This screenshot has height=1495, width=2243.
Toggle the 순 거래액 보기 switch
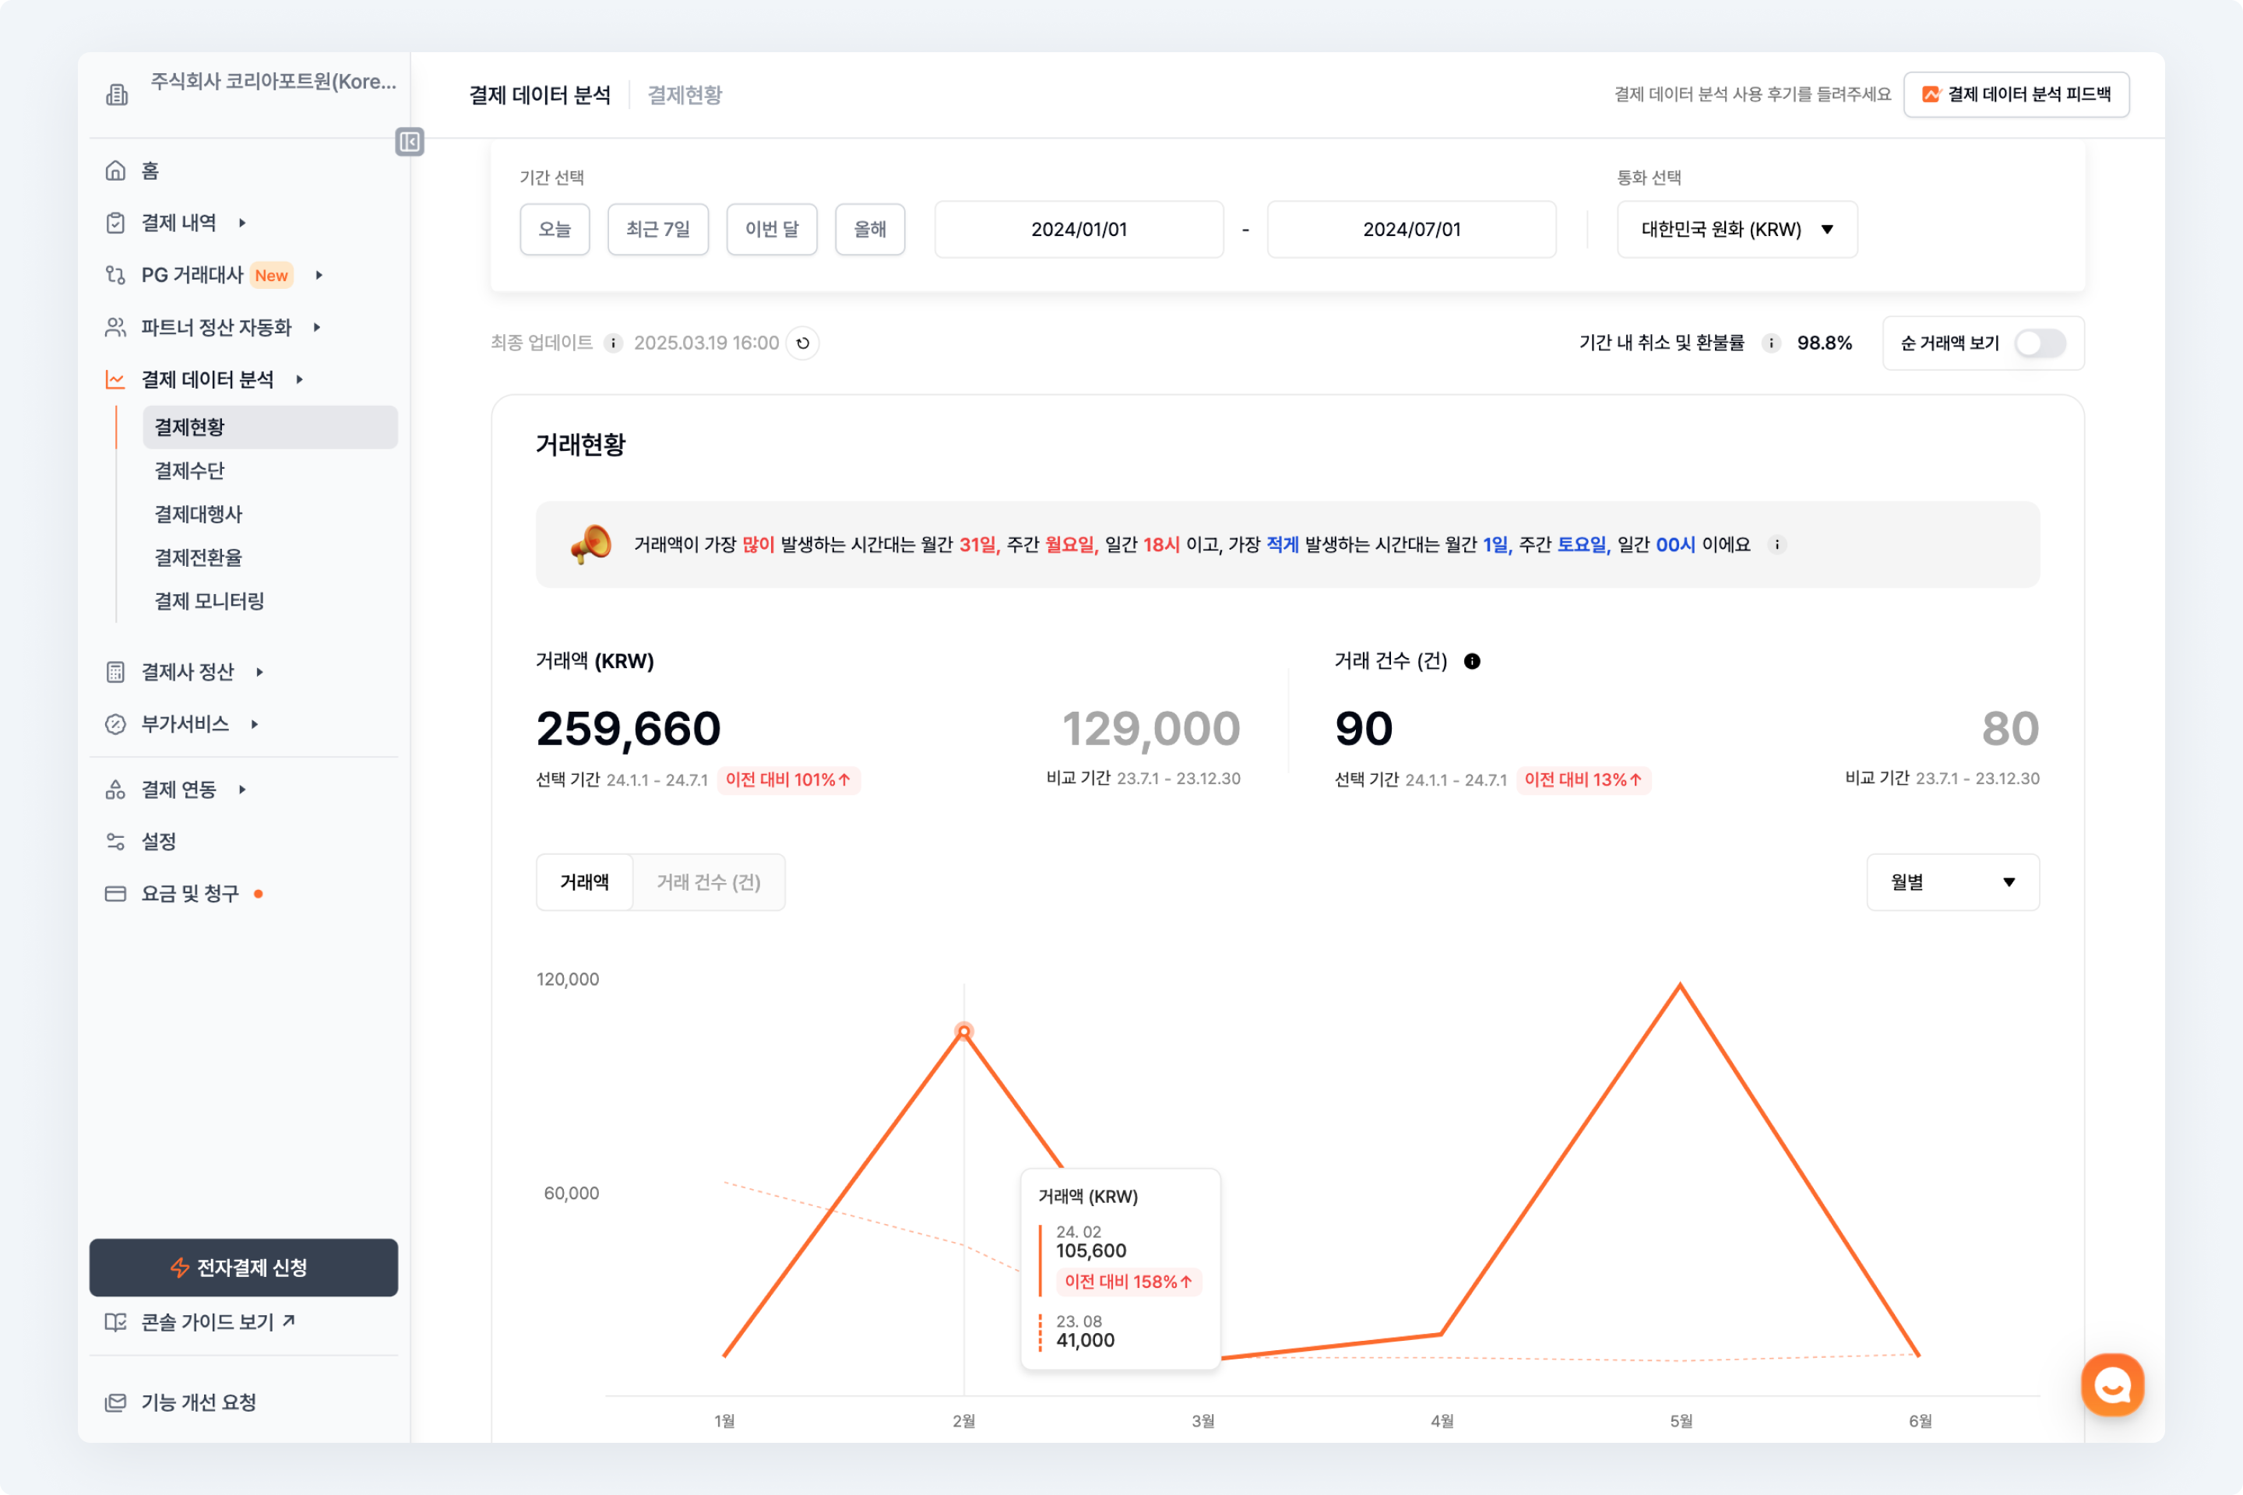[x=2040, y=343]
